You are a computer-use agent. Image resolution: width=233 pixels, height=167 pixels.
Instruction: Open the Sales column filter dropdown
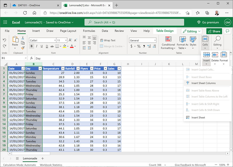pos(119,68)
